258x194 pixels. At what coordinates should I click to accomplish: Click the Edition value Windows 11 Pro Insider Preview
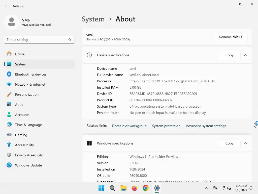154,157
